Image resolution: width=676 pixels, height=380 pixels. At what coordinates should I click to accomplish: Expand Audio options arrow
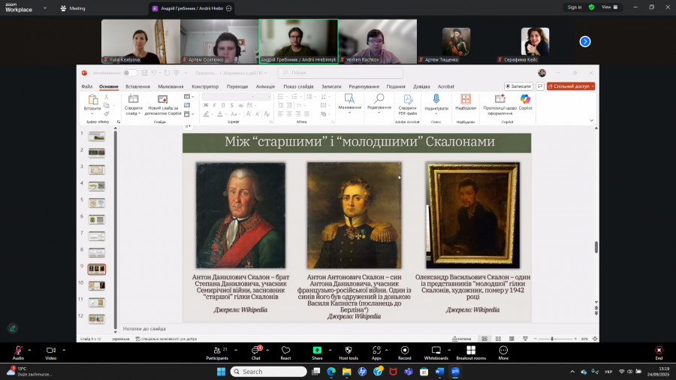pos(30,350)
